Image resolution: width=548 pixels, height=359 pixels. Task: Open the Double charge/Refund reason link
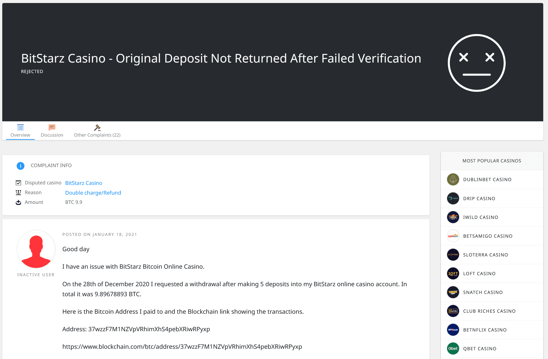coord(93,193)
